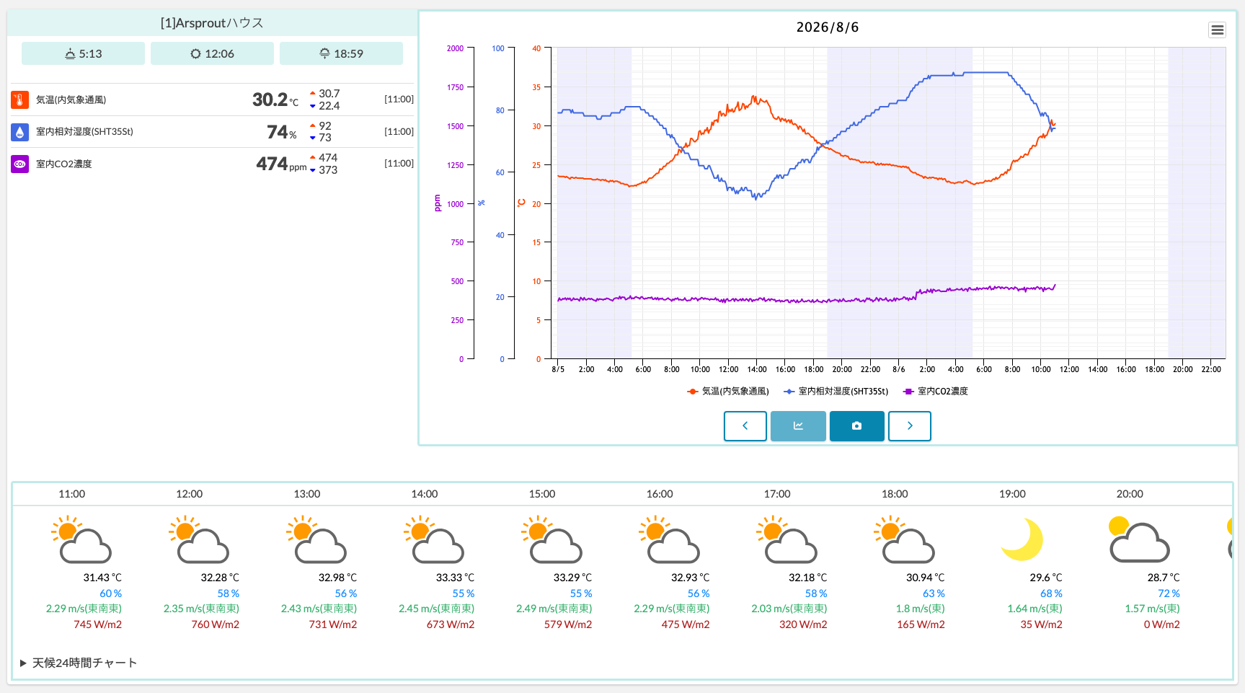Click the line chart view button
1245x693 pixels.
coord(798,426)
